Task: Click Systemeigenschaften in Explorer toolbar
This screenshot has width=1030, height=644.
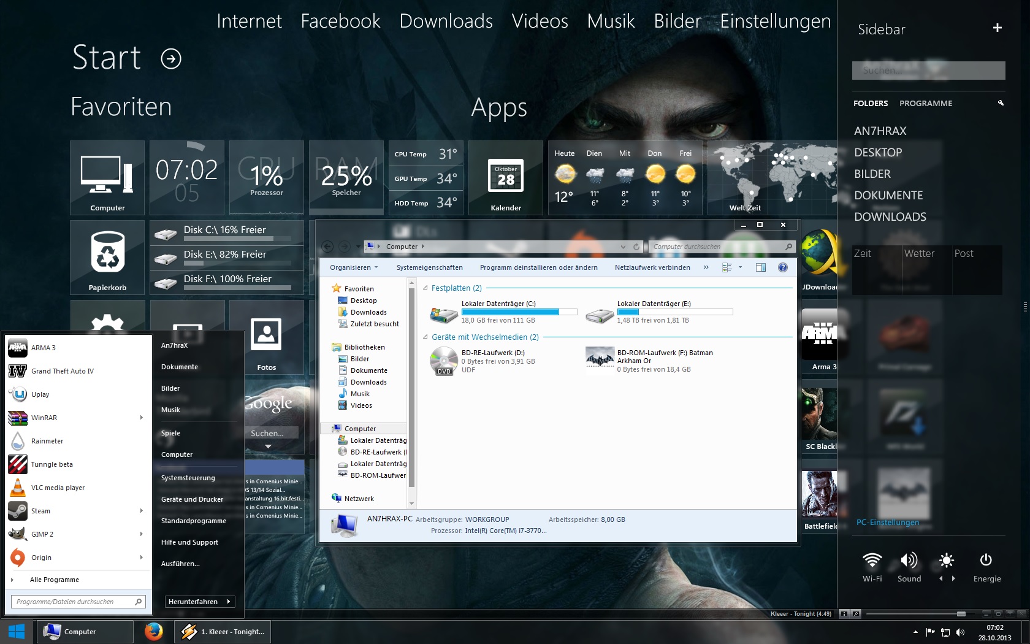Action: tap(430, 267)
